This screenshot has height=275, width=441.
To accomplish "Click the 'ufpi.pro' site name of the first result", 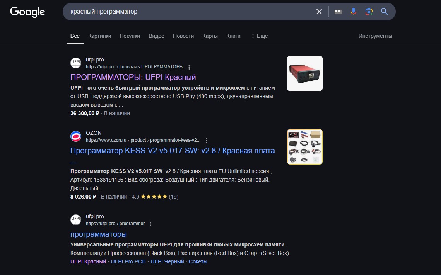I will [95, 59].
